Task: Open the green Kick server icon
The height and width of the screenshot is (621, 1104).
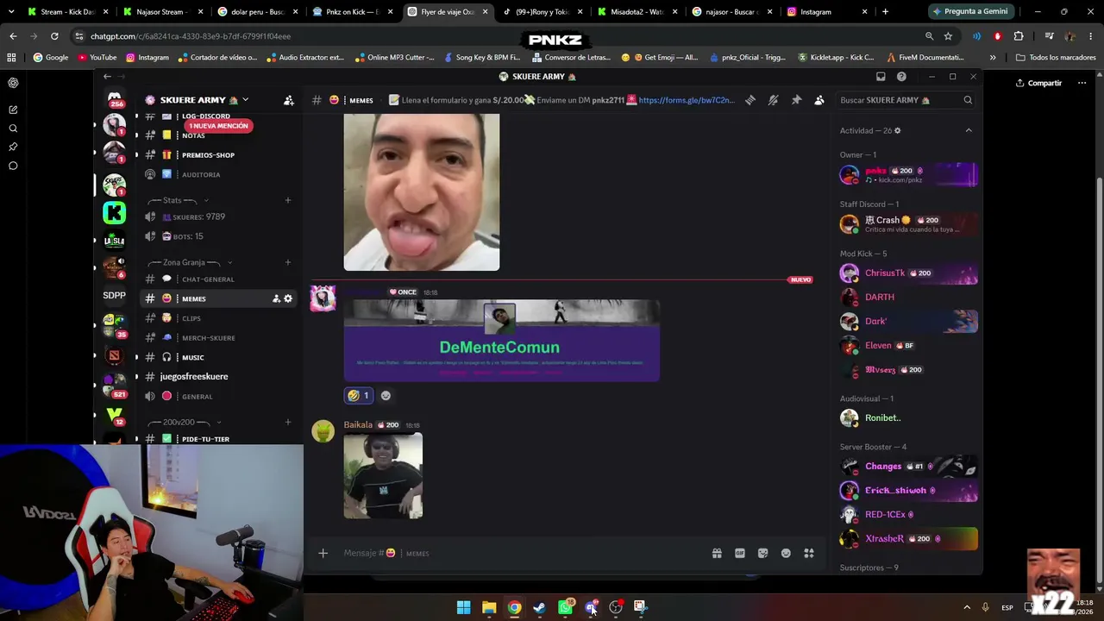Action: (x=114, y=212)
